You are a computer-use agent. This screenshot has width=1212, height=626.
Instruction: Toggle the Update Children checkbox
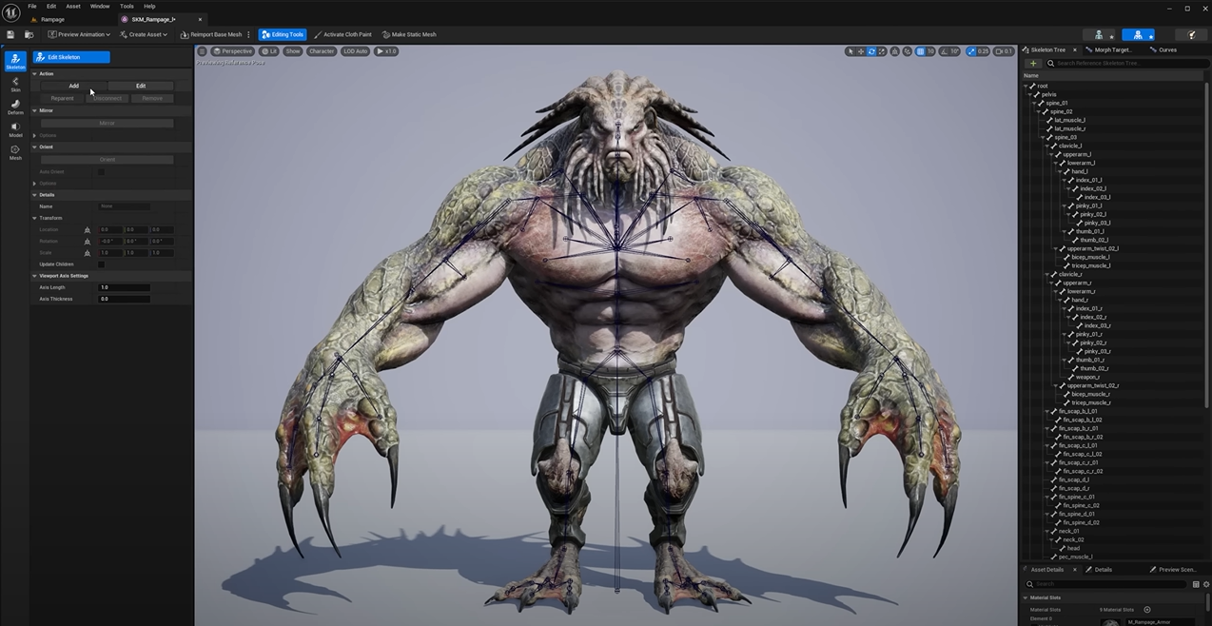101,264
